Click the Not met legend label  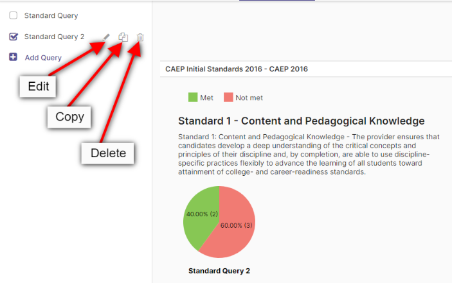(249, 98)
